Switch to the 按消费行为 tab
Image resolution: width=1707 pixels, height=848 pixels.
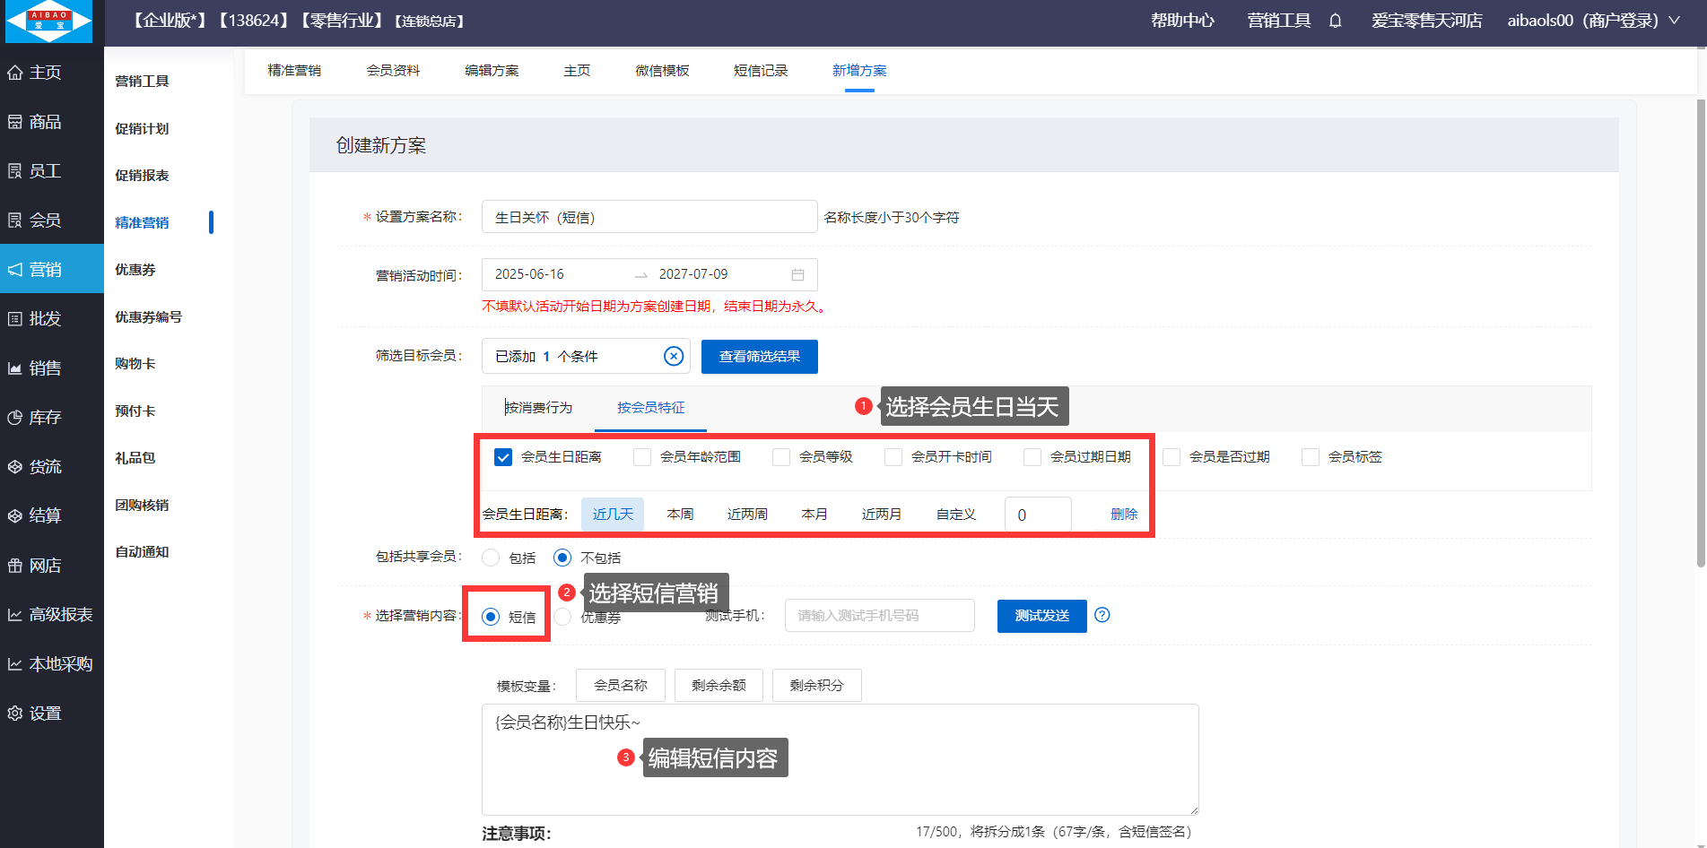538,408
